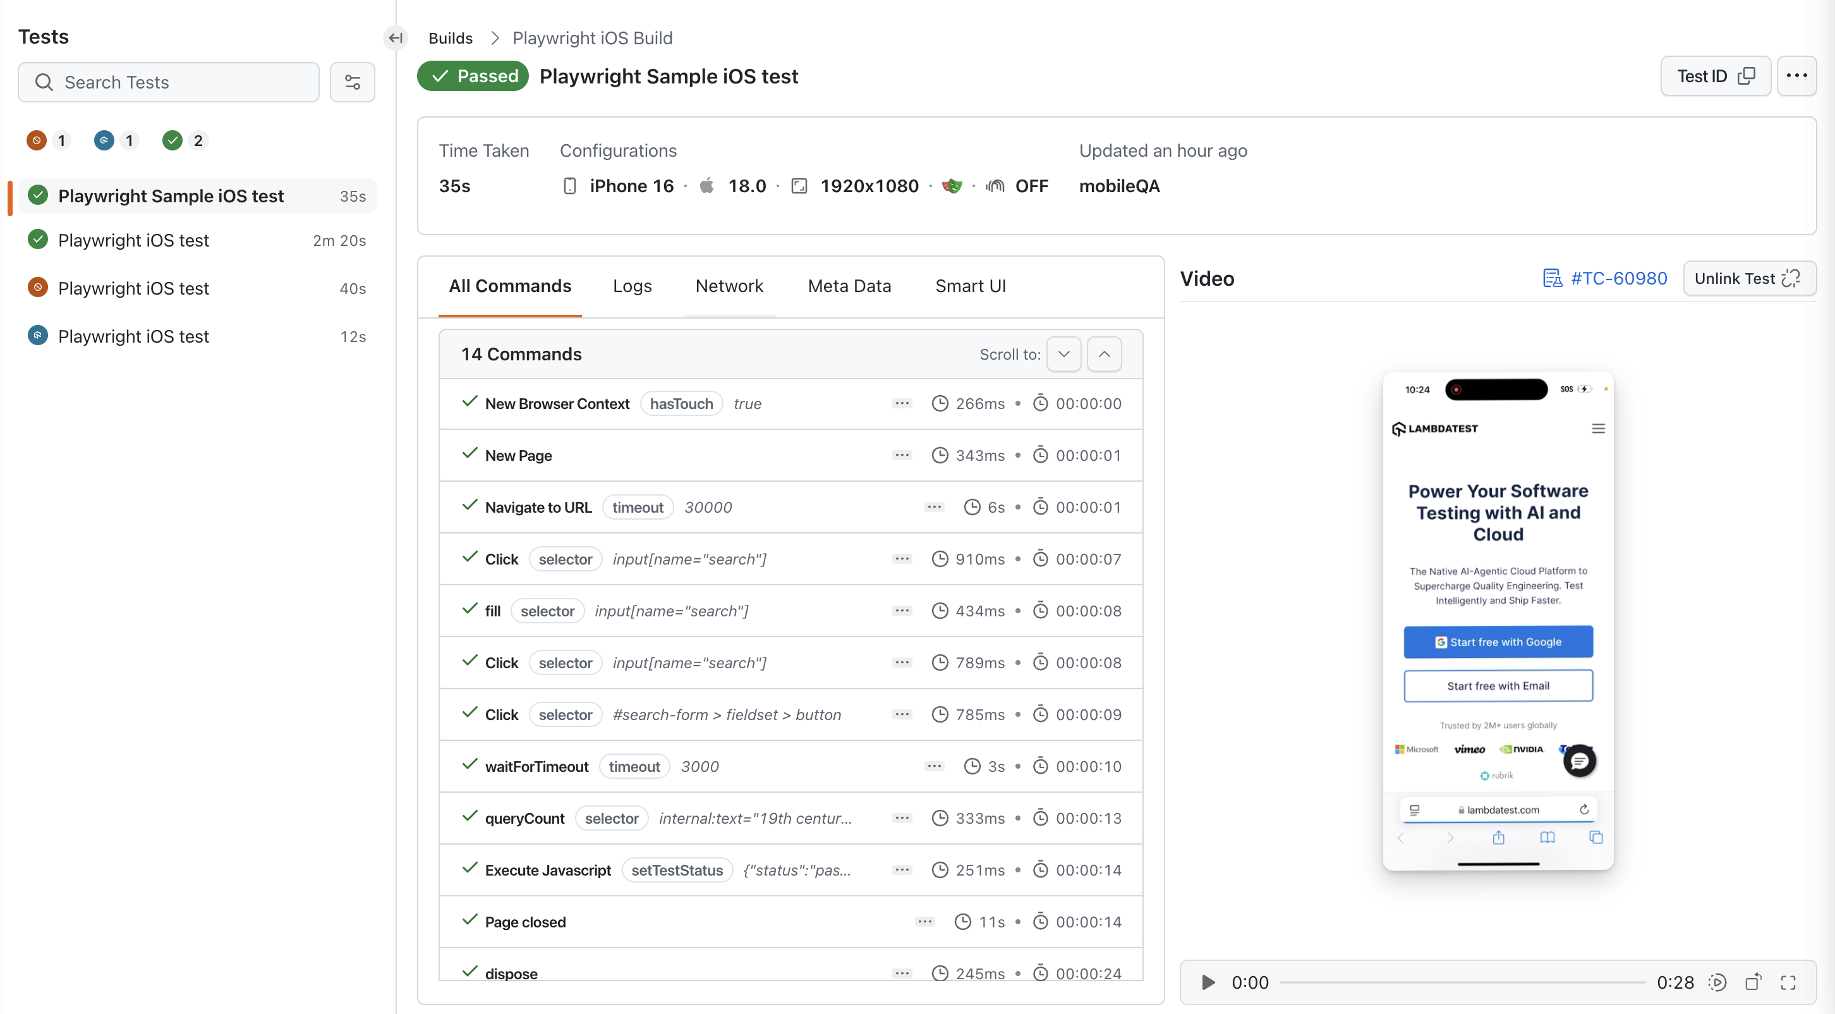This screenshot has height=1014, width=1835.
Task: Switch to the Logs tab
Action: 632,286
